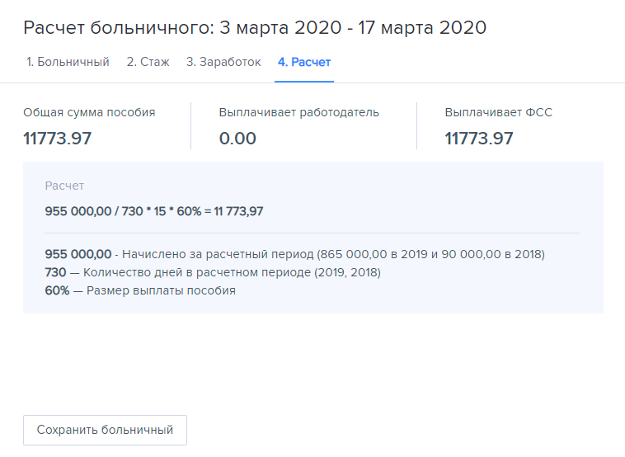Click the 'Выплачивает ФСС' label

(x=498, y=112)
